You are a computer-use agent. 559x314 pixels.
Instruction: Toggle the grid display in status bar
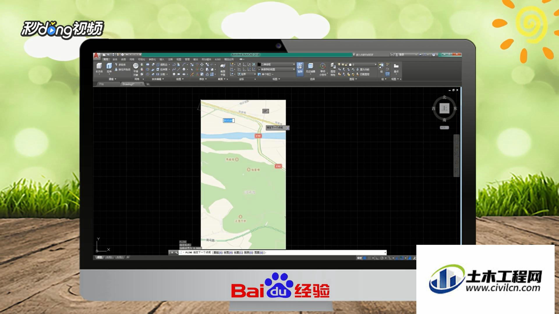[365, 258]
